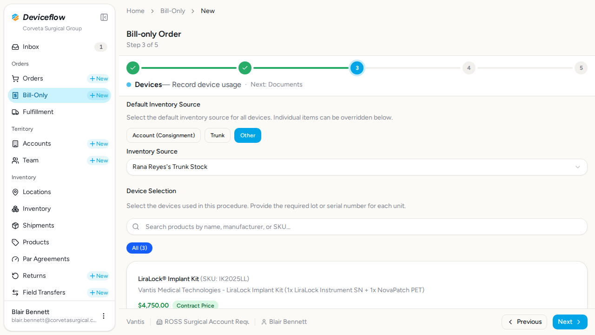Proceed with Next button
Image resolution: width=595 pixels, height=335 pixels.
coord(570,322)
